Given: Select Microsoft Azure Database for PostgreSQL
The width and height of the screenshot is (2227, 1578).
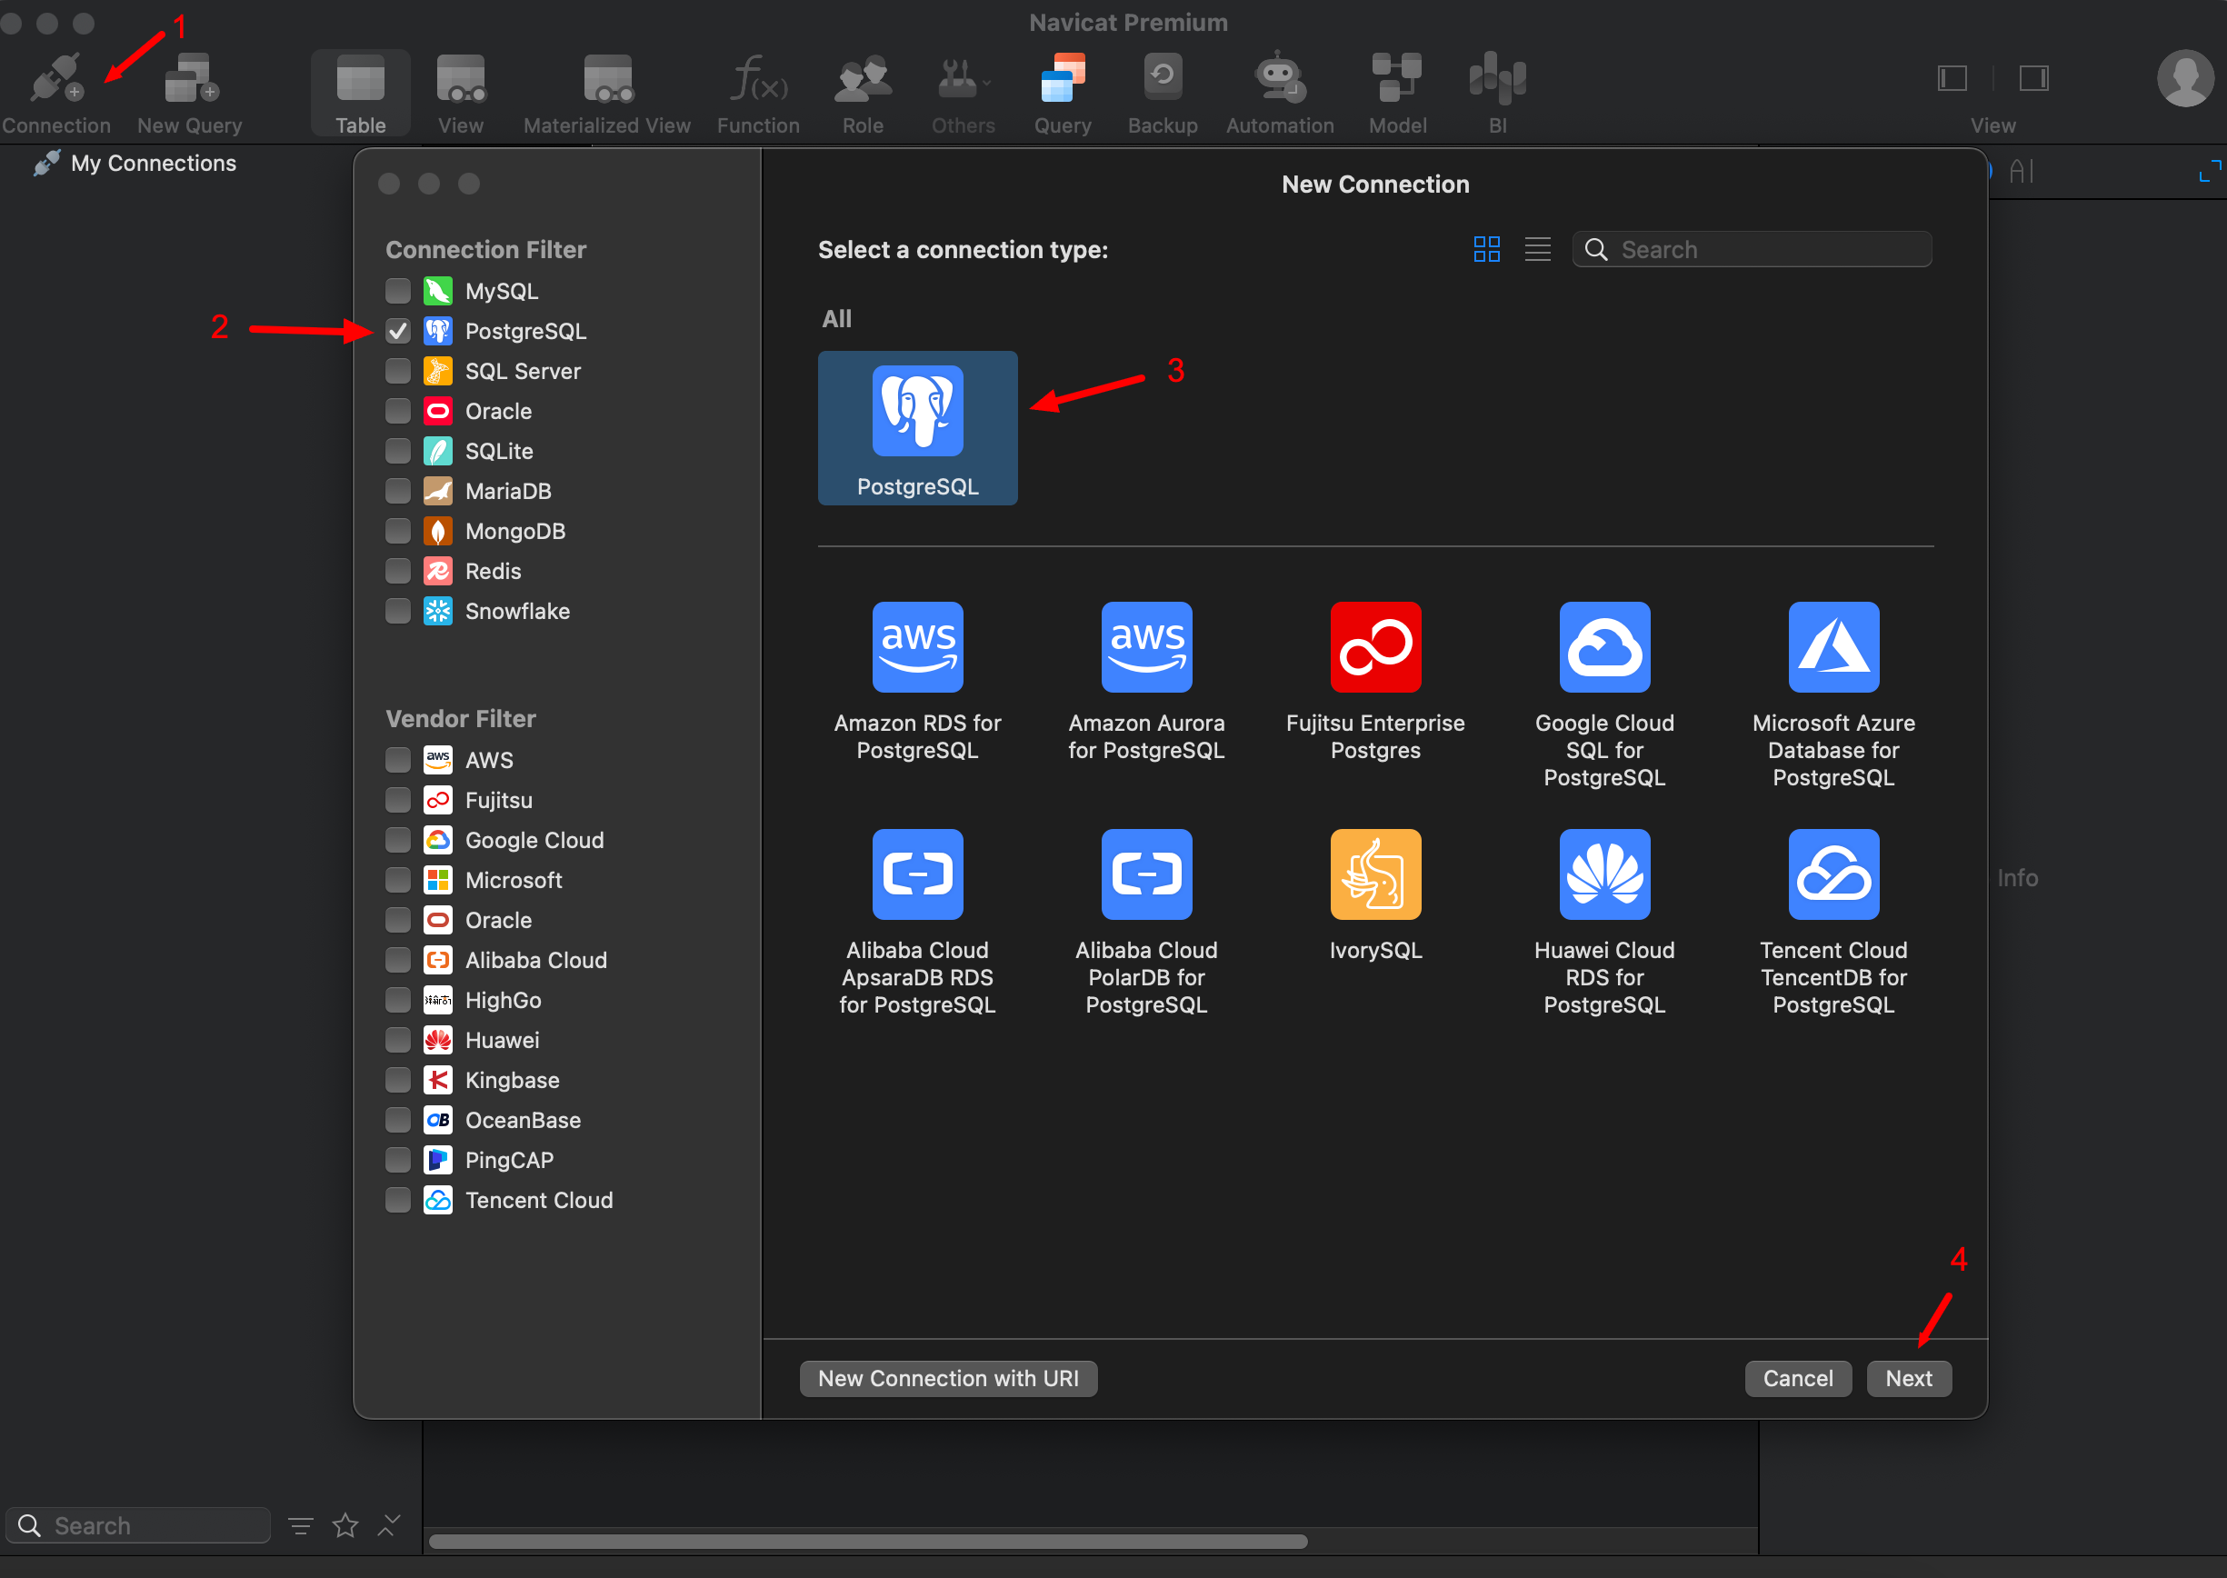Looking at the screenshot, I should click(x=1833, y=647).
